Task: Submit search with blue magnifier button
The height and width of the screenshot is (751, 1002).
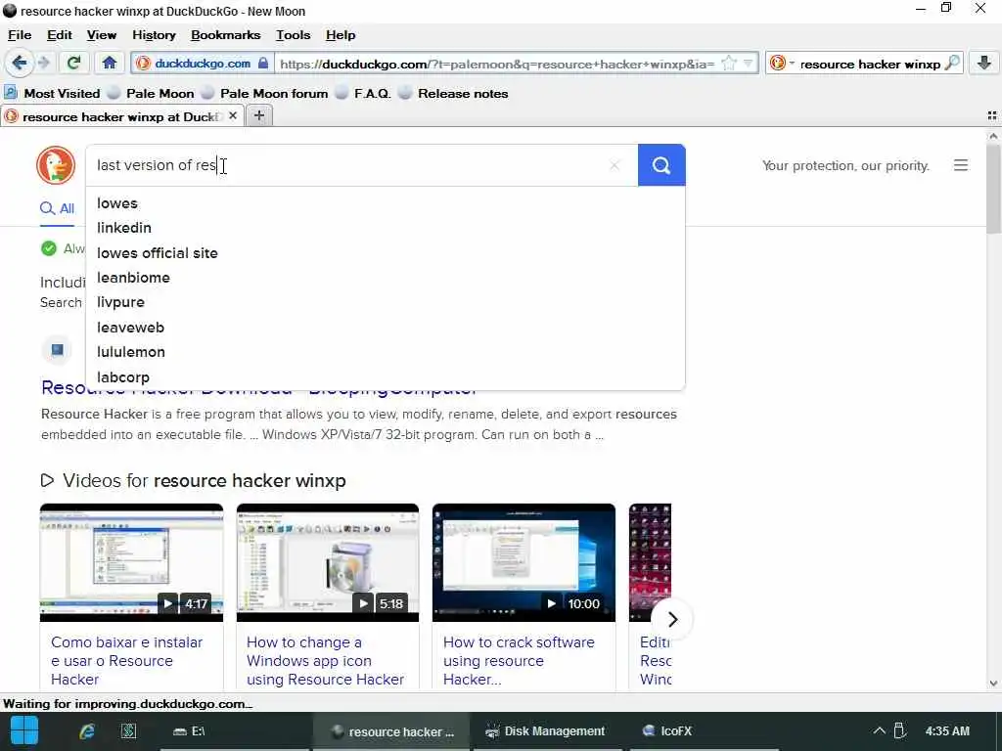Action: pyautogui.click(x=661, y=165)
